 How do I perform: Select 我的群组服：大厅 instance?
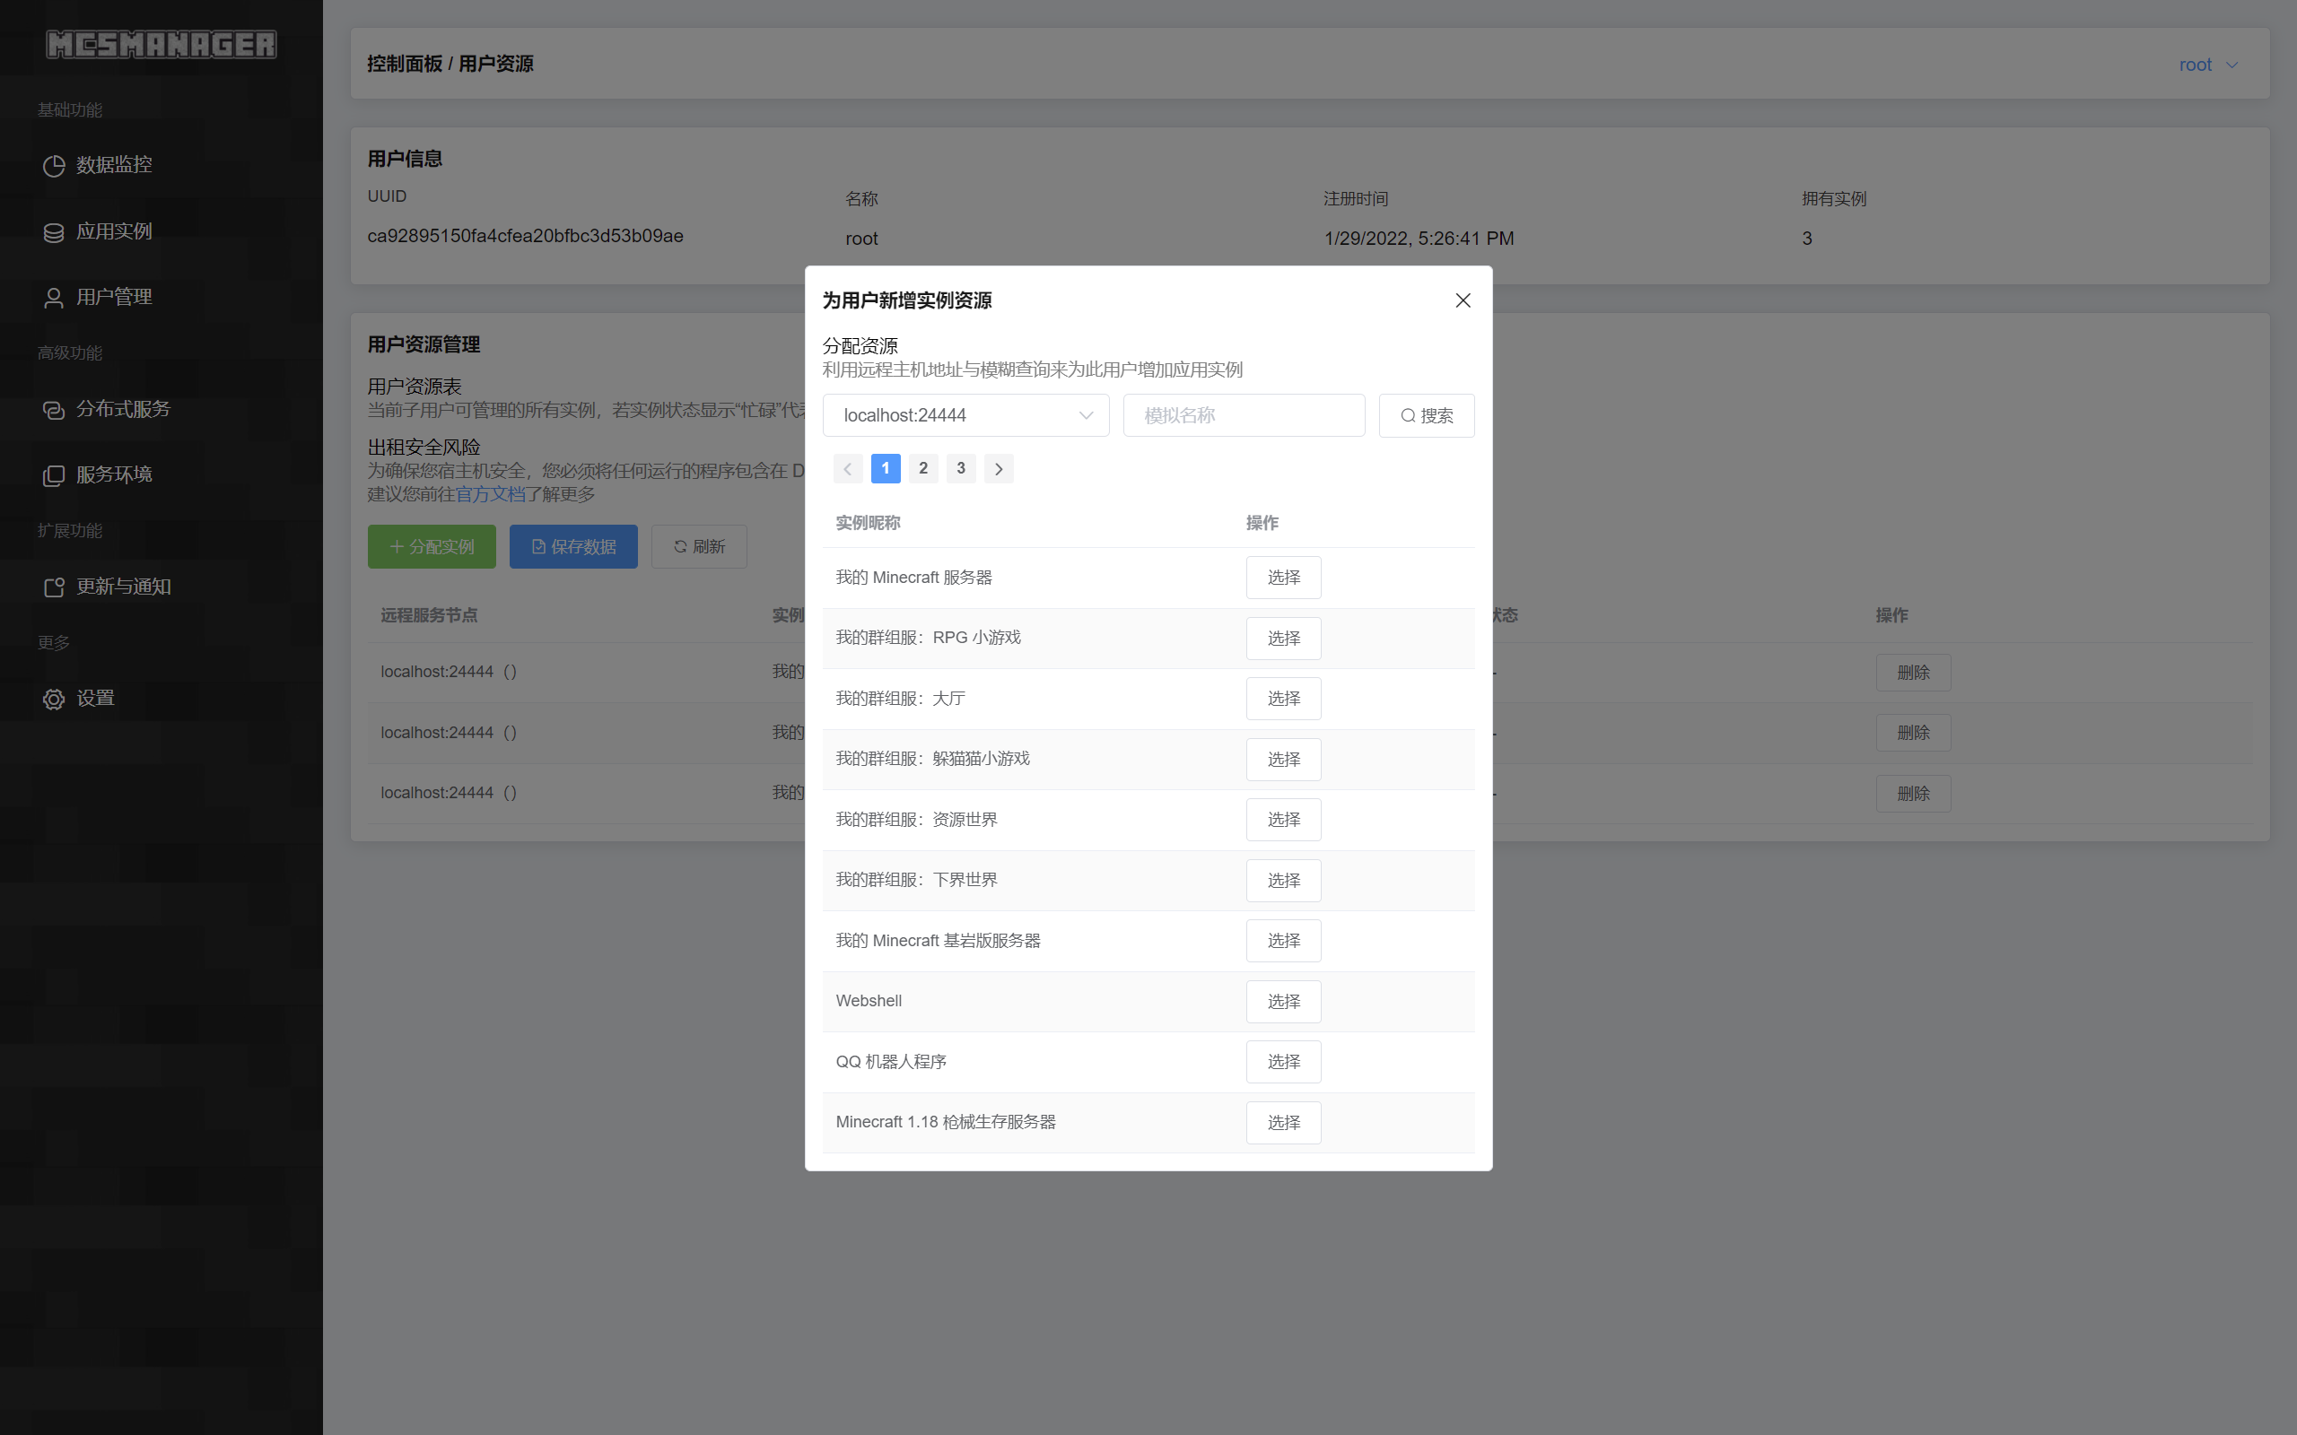coord(1282,699)
